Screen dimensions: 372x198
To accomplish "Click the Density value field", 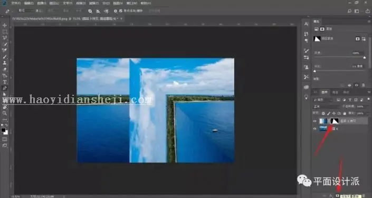I will (358, 53).
